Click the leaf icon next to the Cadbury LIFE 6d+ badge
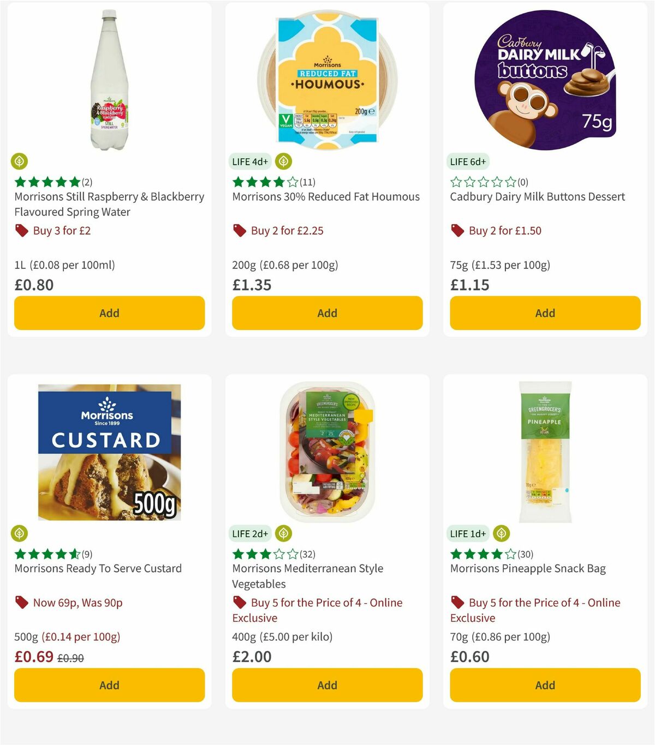655x745 pixels. 502,161
